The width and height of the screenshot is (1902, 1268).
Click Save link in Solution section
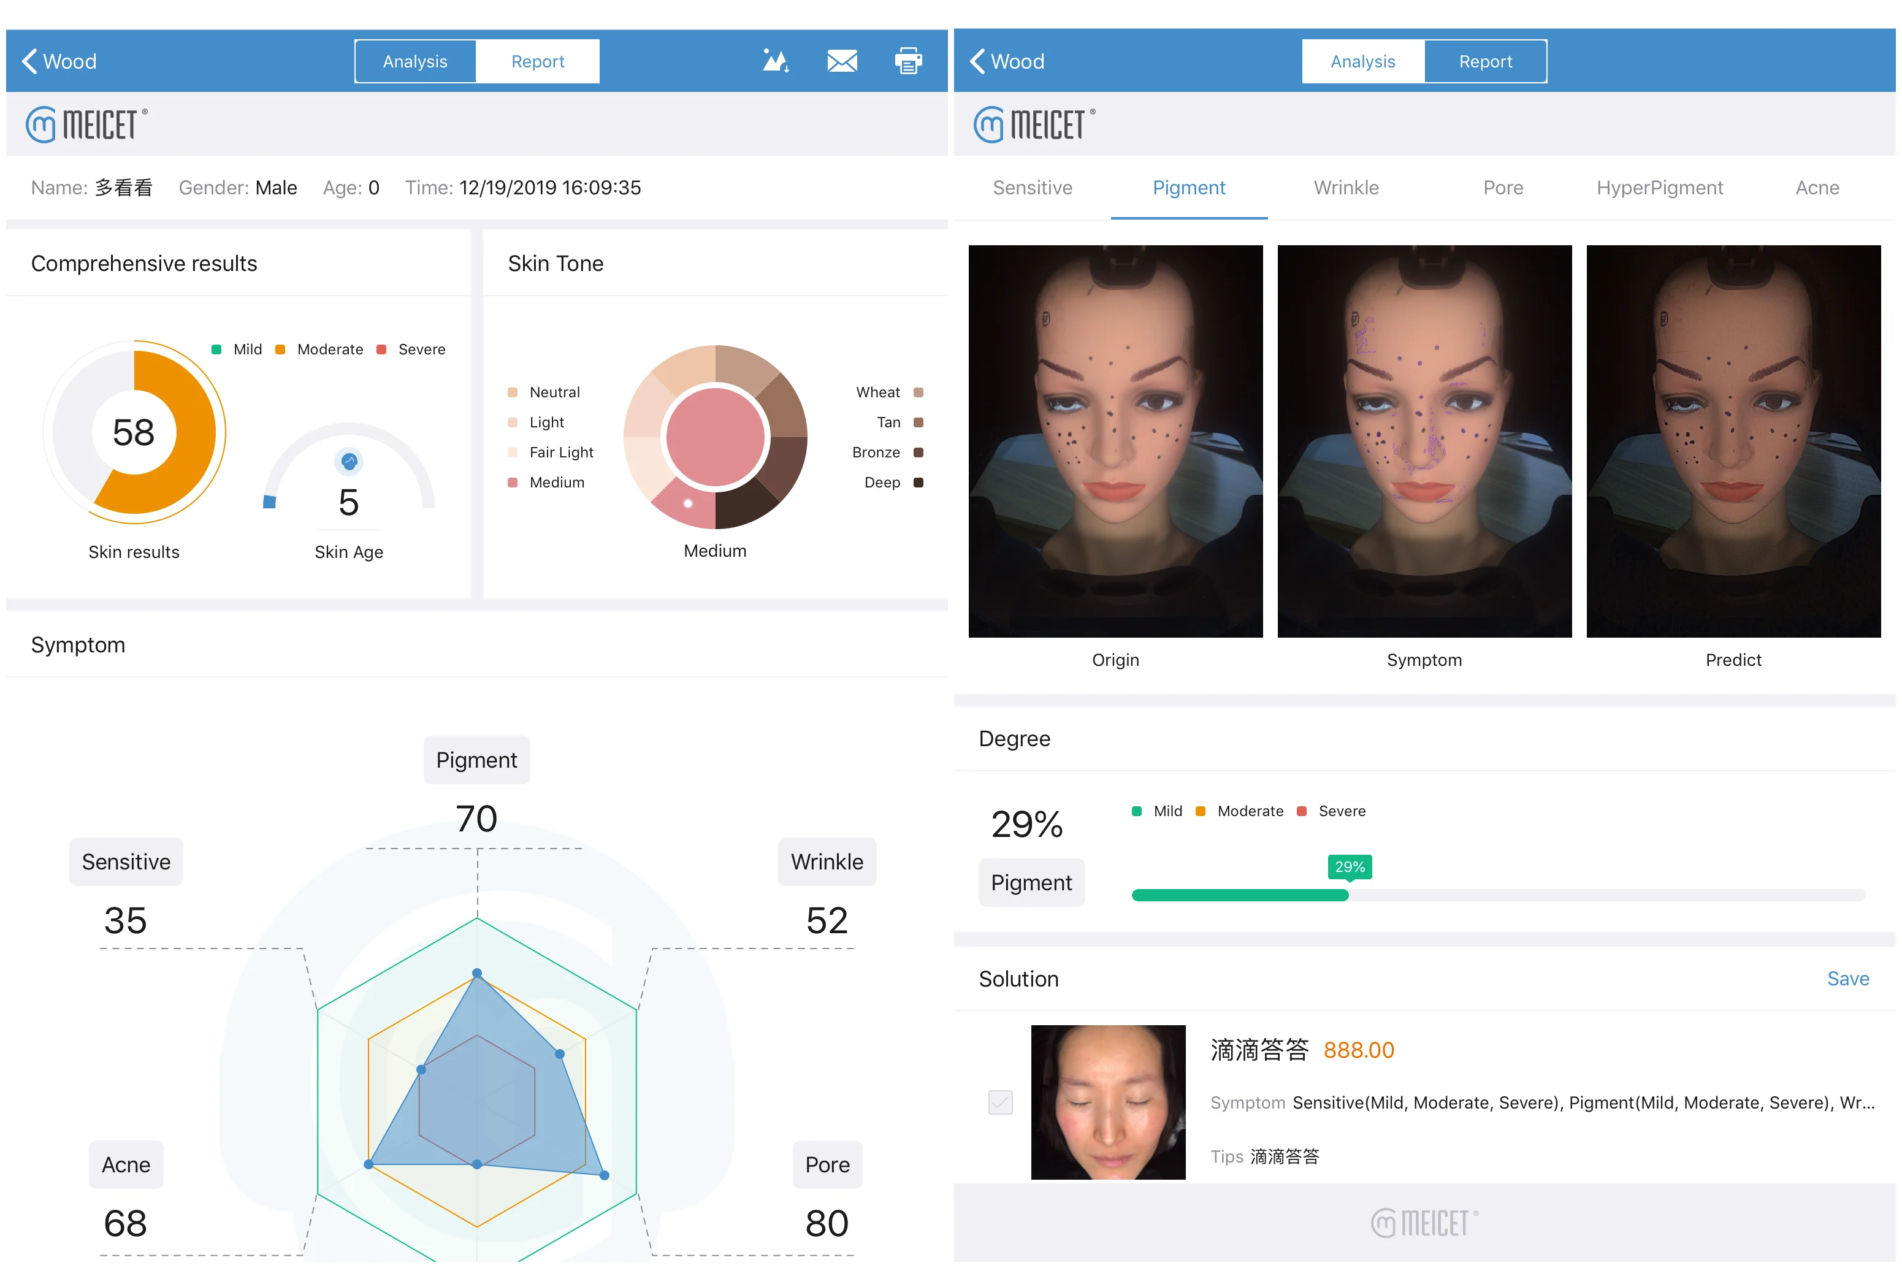[x=1848, y=979]
